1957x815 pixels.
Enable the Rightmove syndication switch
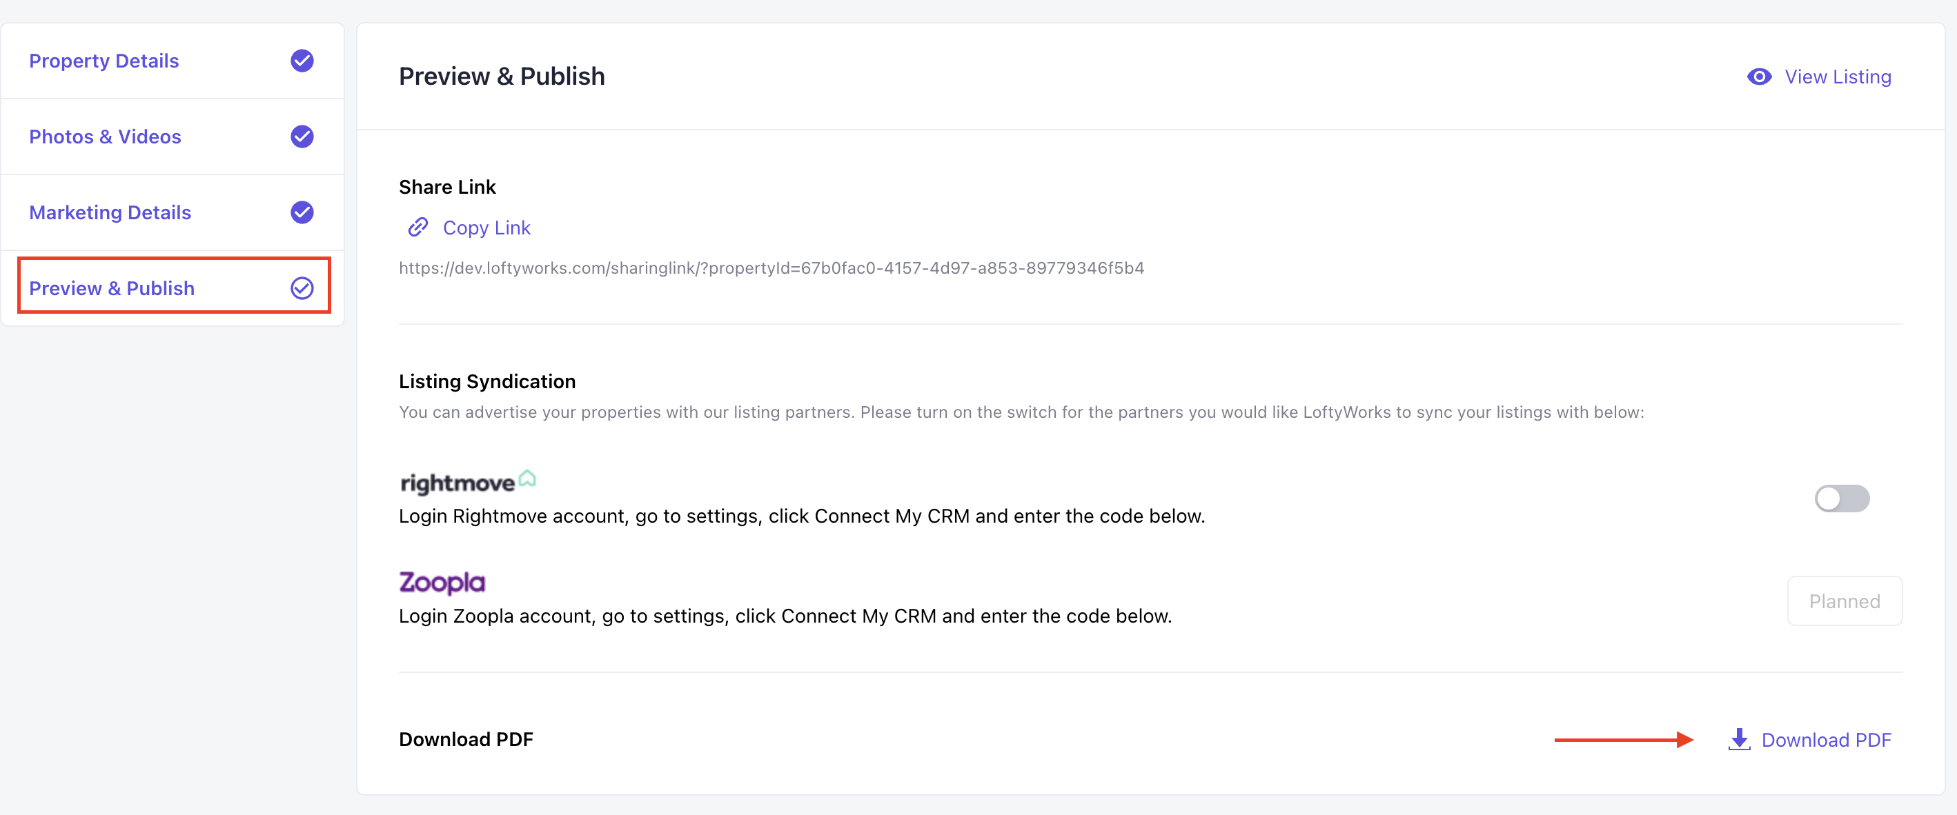coord(1842,499)
